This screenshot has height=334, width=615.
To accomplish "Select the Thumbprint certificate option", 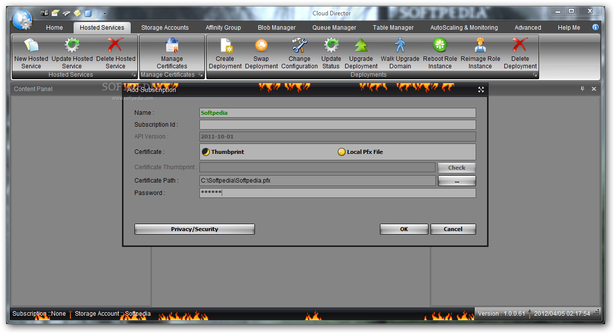I will [223, 152].
